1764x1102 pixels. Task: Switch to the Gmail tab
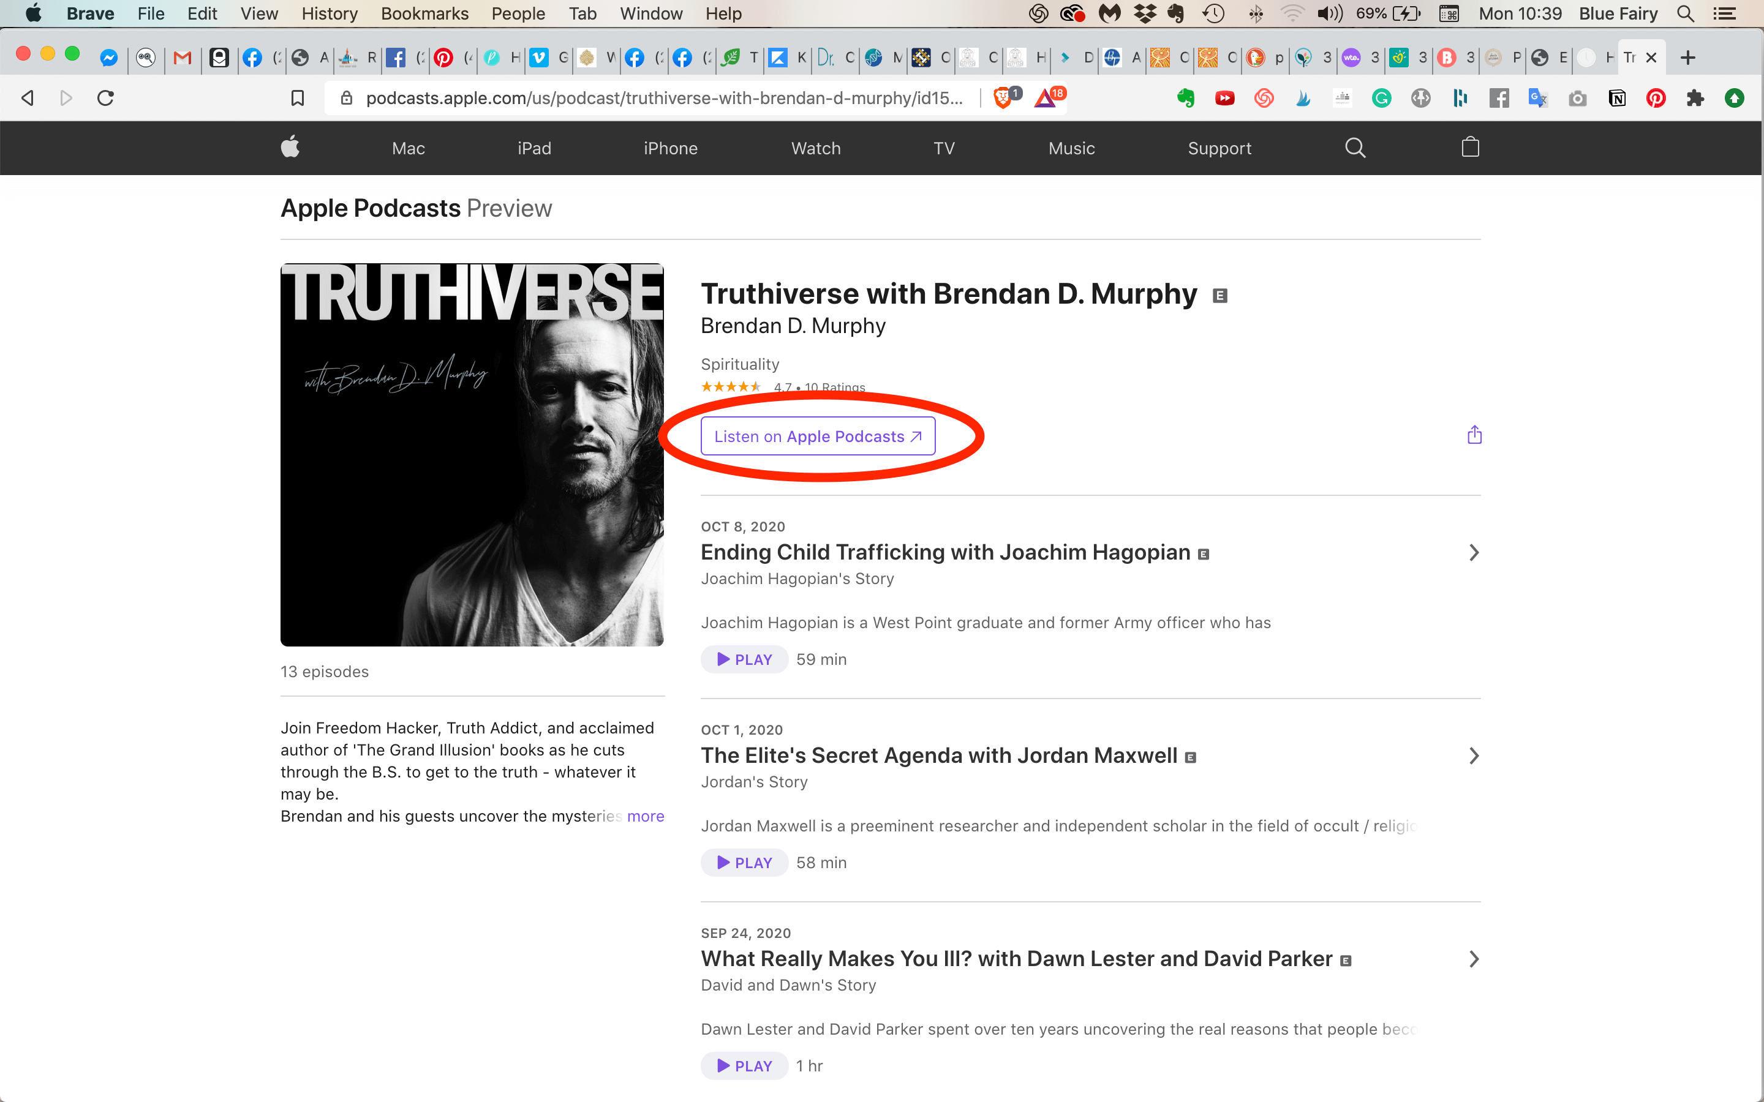pyautogui.click(x=183, y=58)
